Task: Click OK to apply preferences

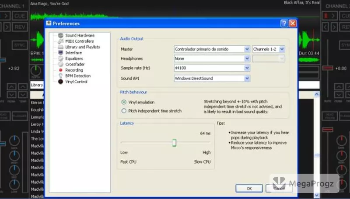Action: pos(249,189)
